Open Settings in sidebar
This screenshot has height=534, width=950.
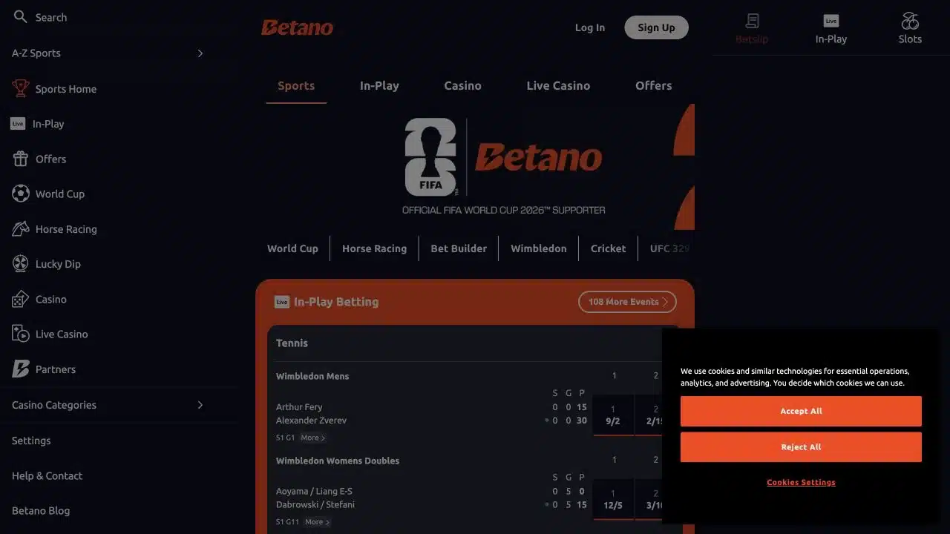tap(31, 441)
